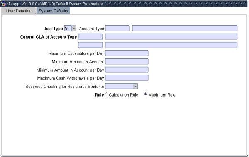Click the Account Type code field
Screen dimensions: 249x157
117,29
